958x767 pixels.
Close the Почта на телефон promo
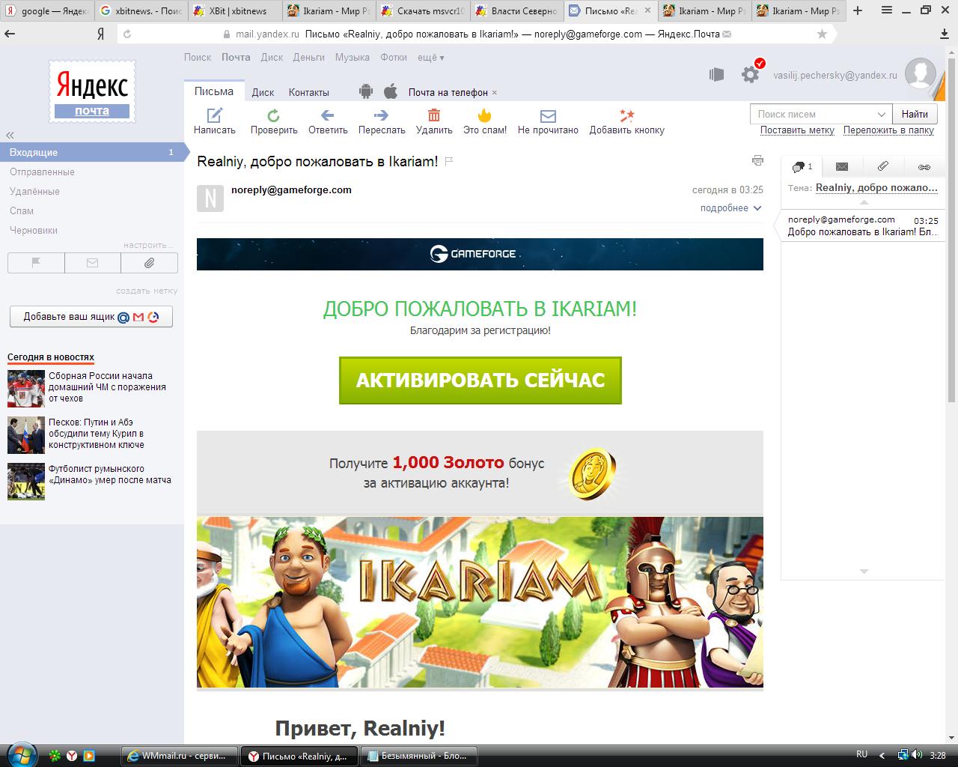click(494, 93)
